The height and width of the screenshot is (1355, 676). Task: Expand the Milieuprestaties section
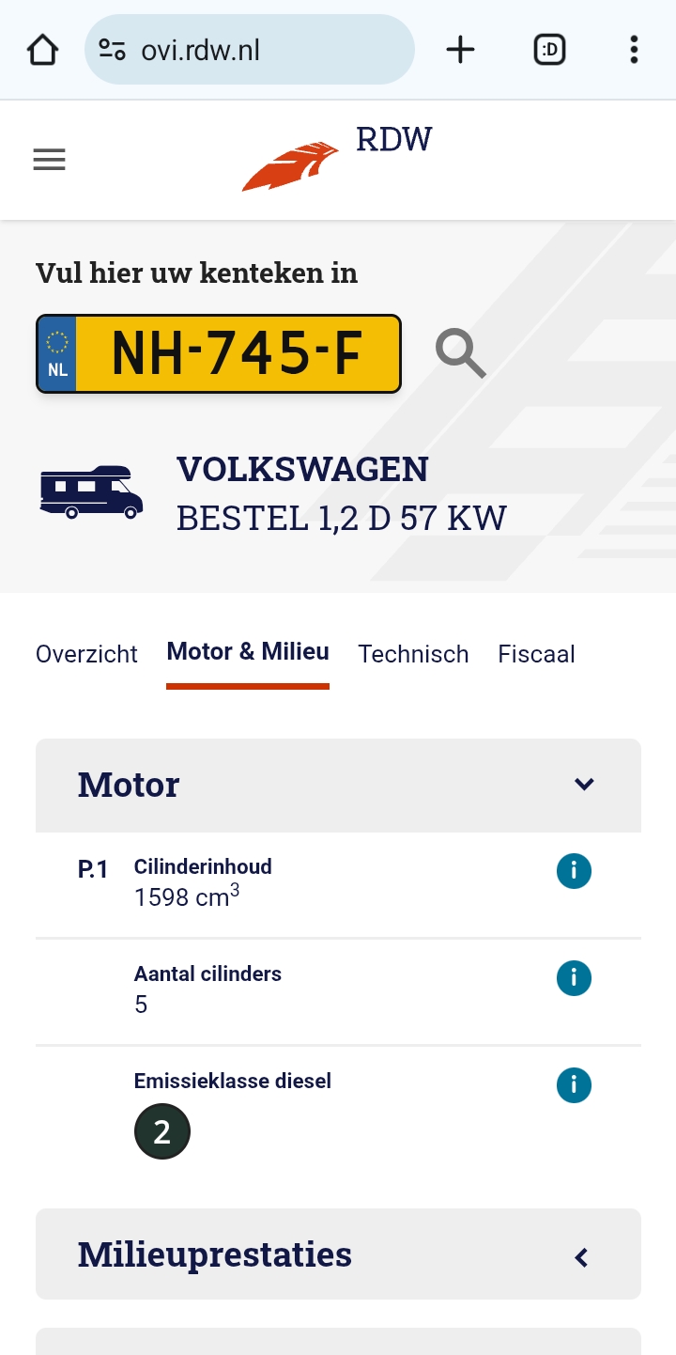tap(582, 1256)
